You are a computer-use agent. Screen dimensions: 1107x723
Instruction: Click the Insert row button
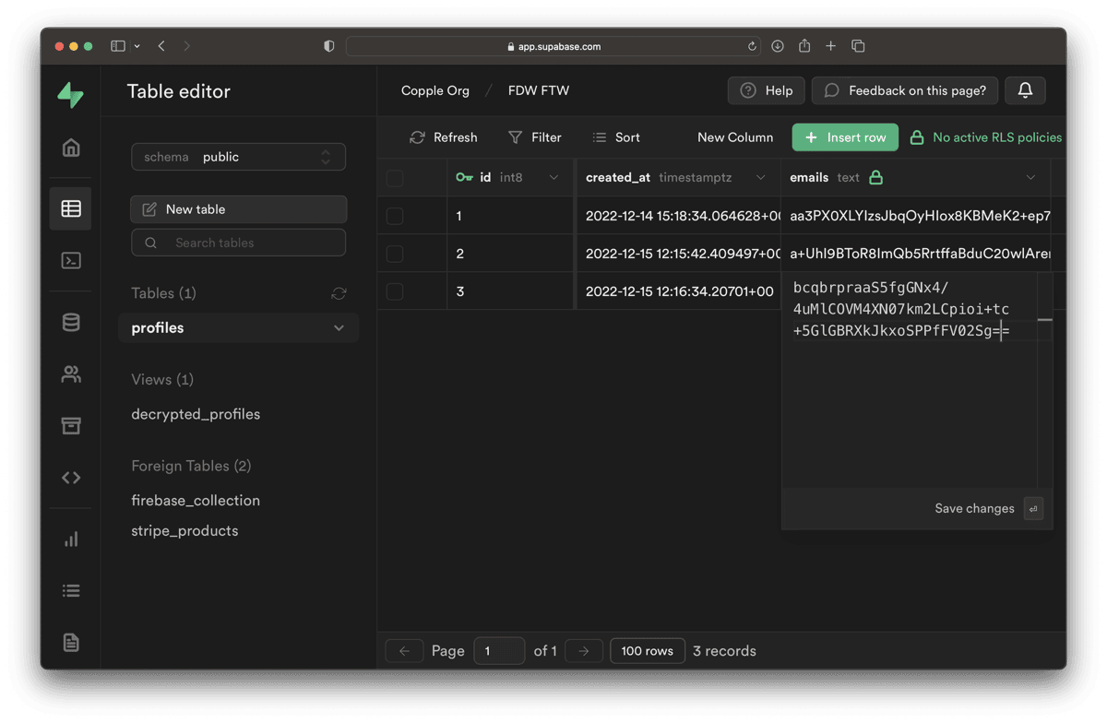(x=845, y=136)
